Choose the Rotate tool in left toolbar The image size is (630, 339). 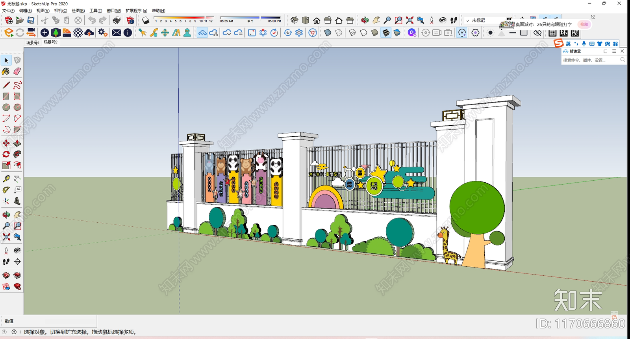[6, 154]
